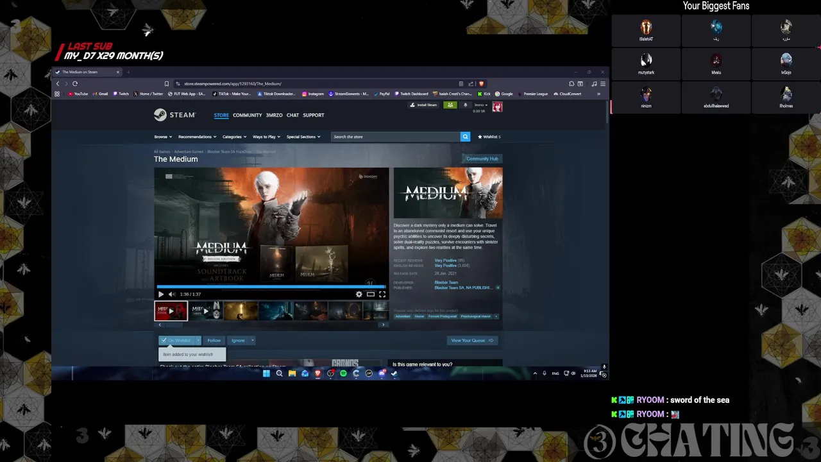
Task: Open the 3MRZO profile menu item
Action: (274, 116)
